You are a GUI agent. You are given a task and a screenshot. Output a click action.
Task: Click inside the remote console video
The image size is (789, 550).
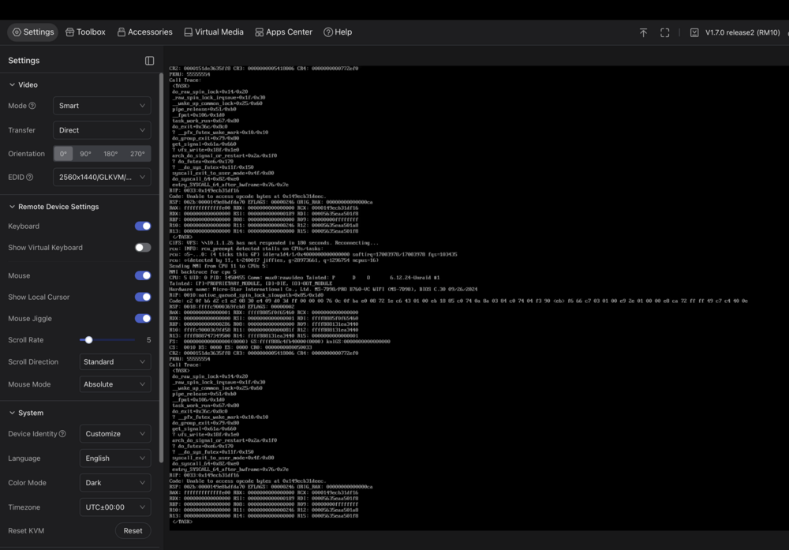[x=478, y=297]
